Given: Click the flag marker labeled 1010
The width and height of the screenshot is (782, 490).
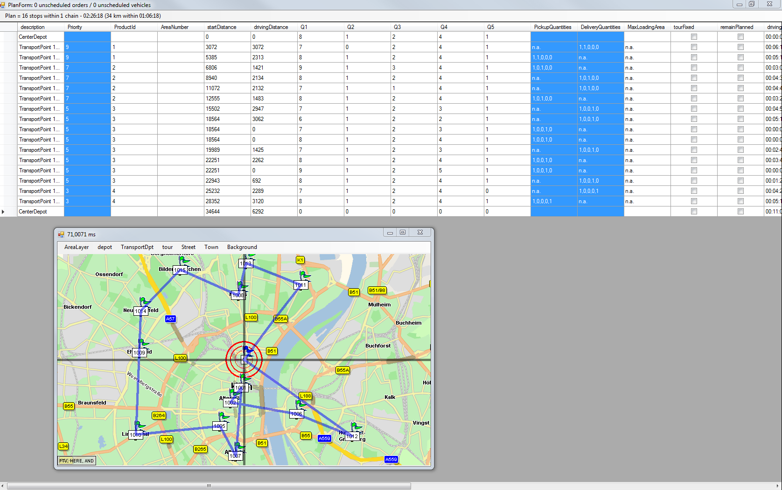Looking at the screenshot, I should 139,426.
